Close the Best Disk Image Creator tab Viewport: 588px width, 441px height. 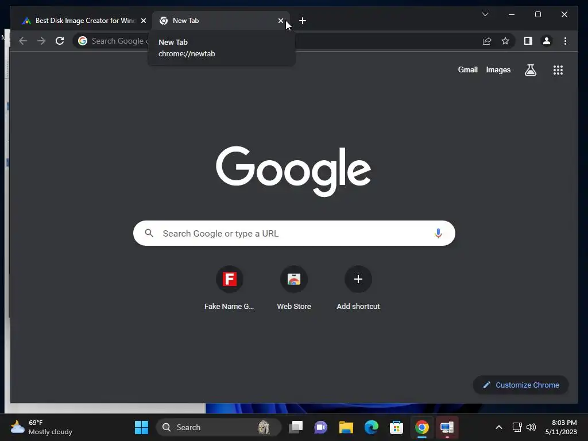tap(143, 21)
